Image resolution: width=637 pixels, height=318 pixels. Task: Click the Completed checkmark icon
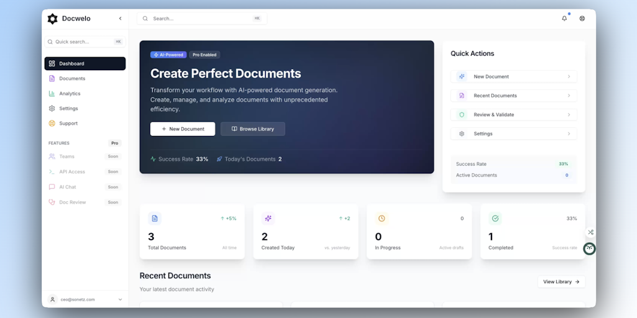495,219
